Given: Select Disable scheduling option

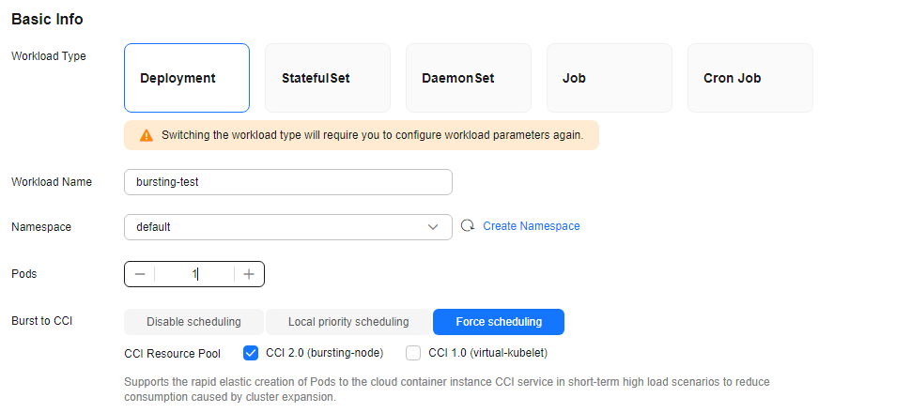Looking at the screenshot, I should 194,322.
